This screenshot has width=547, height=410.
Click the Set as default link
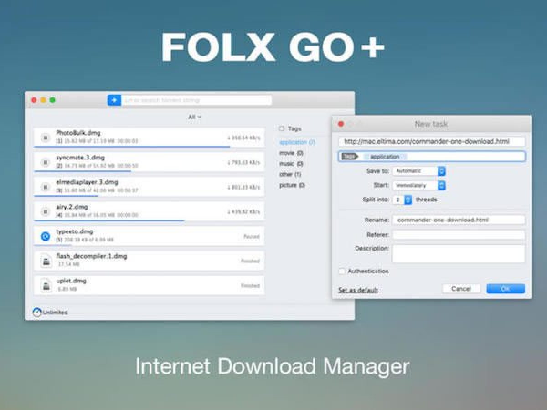358,290
